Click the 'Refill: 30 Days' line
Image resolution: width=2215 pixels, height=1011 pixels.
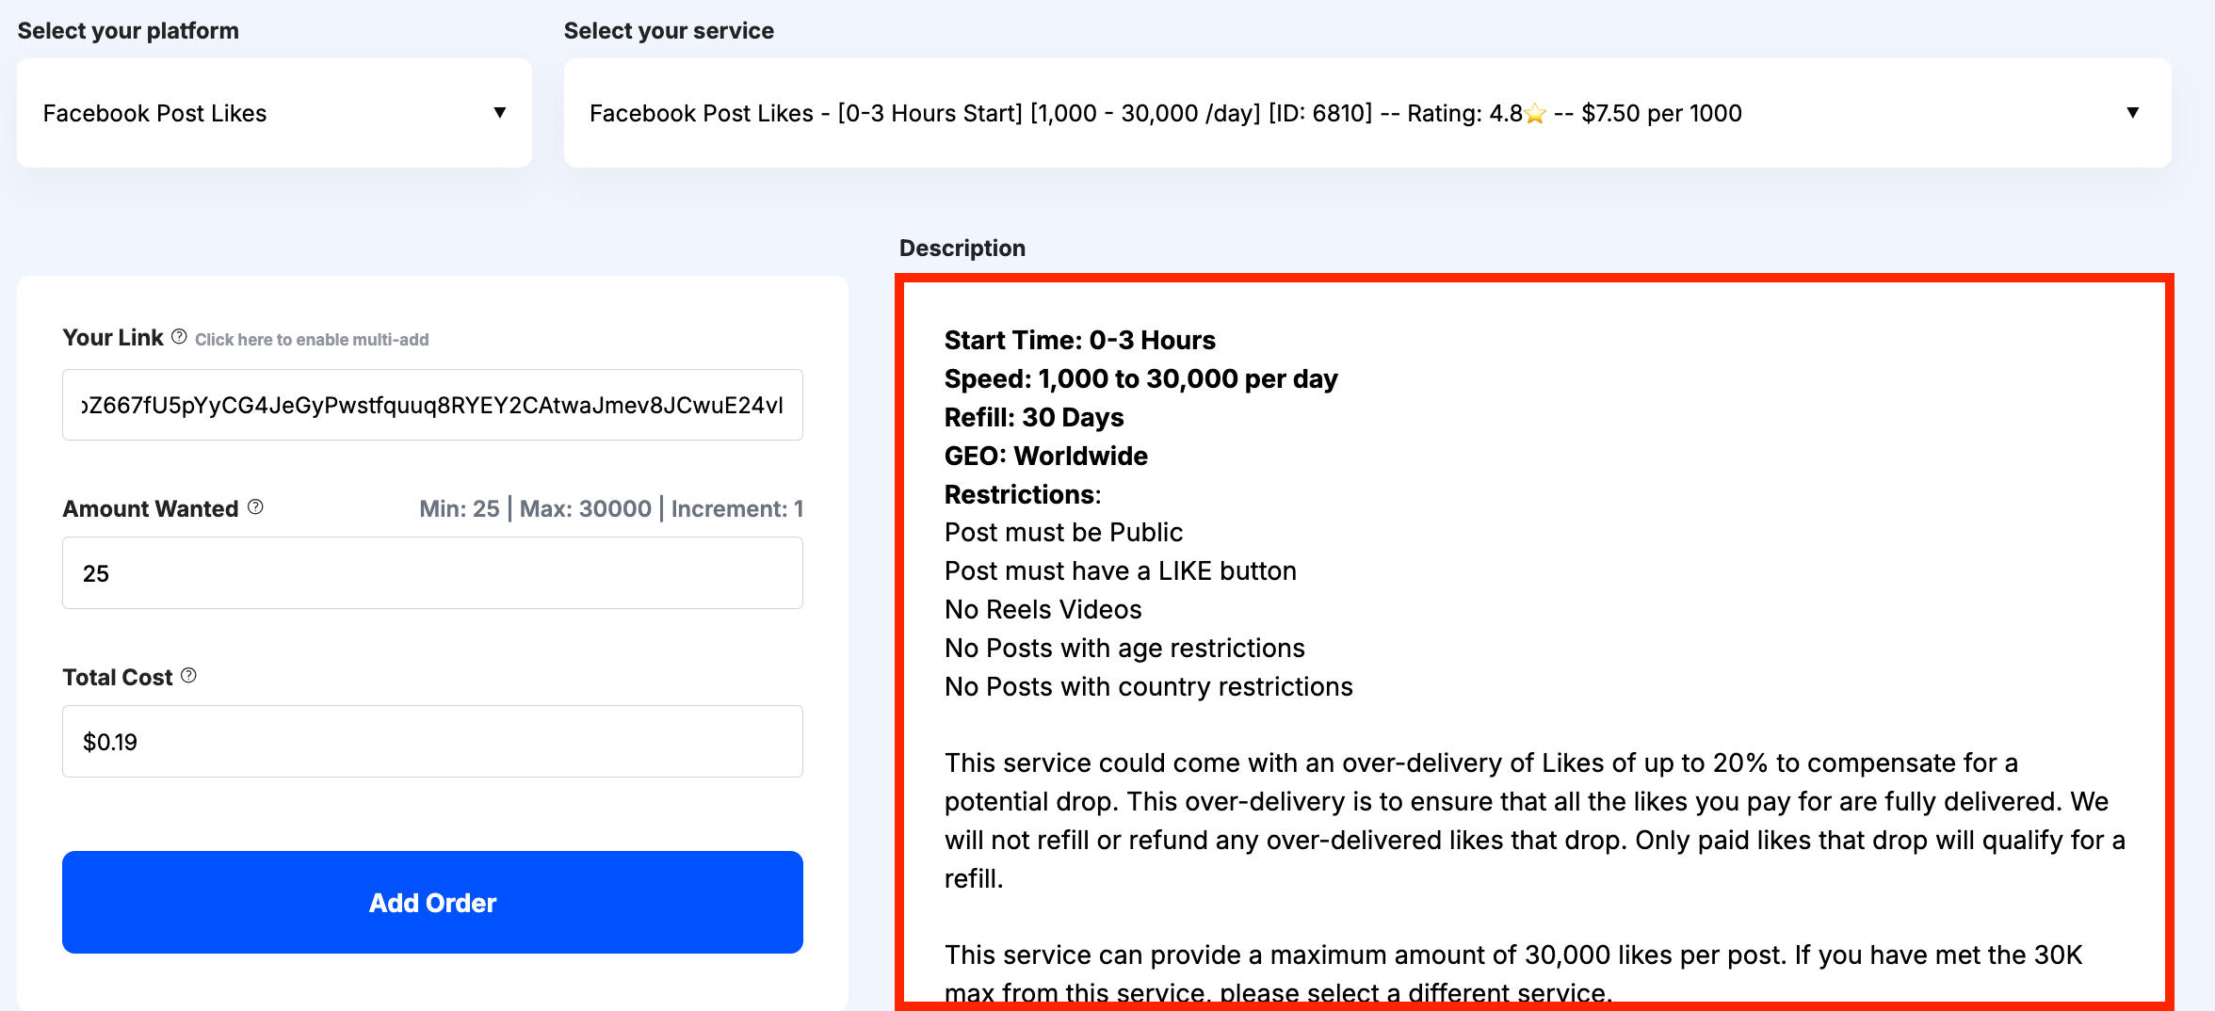(1034, 417)
